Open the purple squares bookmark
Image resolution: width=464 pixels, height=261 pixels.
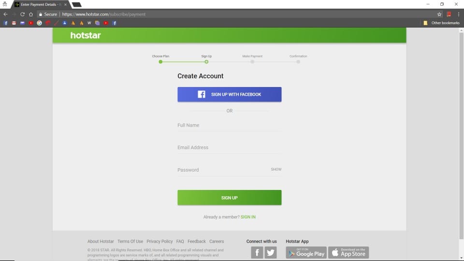97,23
